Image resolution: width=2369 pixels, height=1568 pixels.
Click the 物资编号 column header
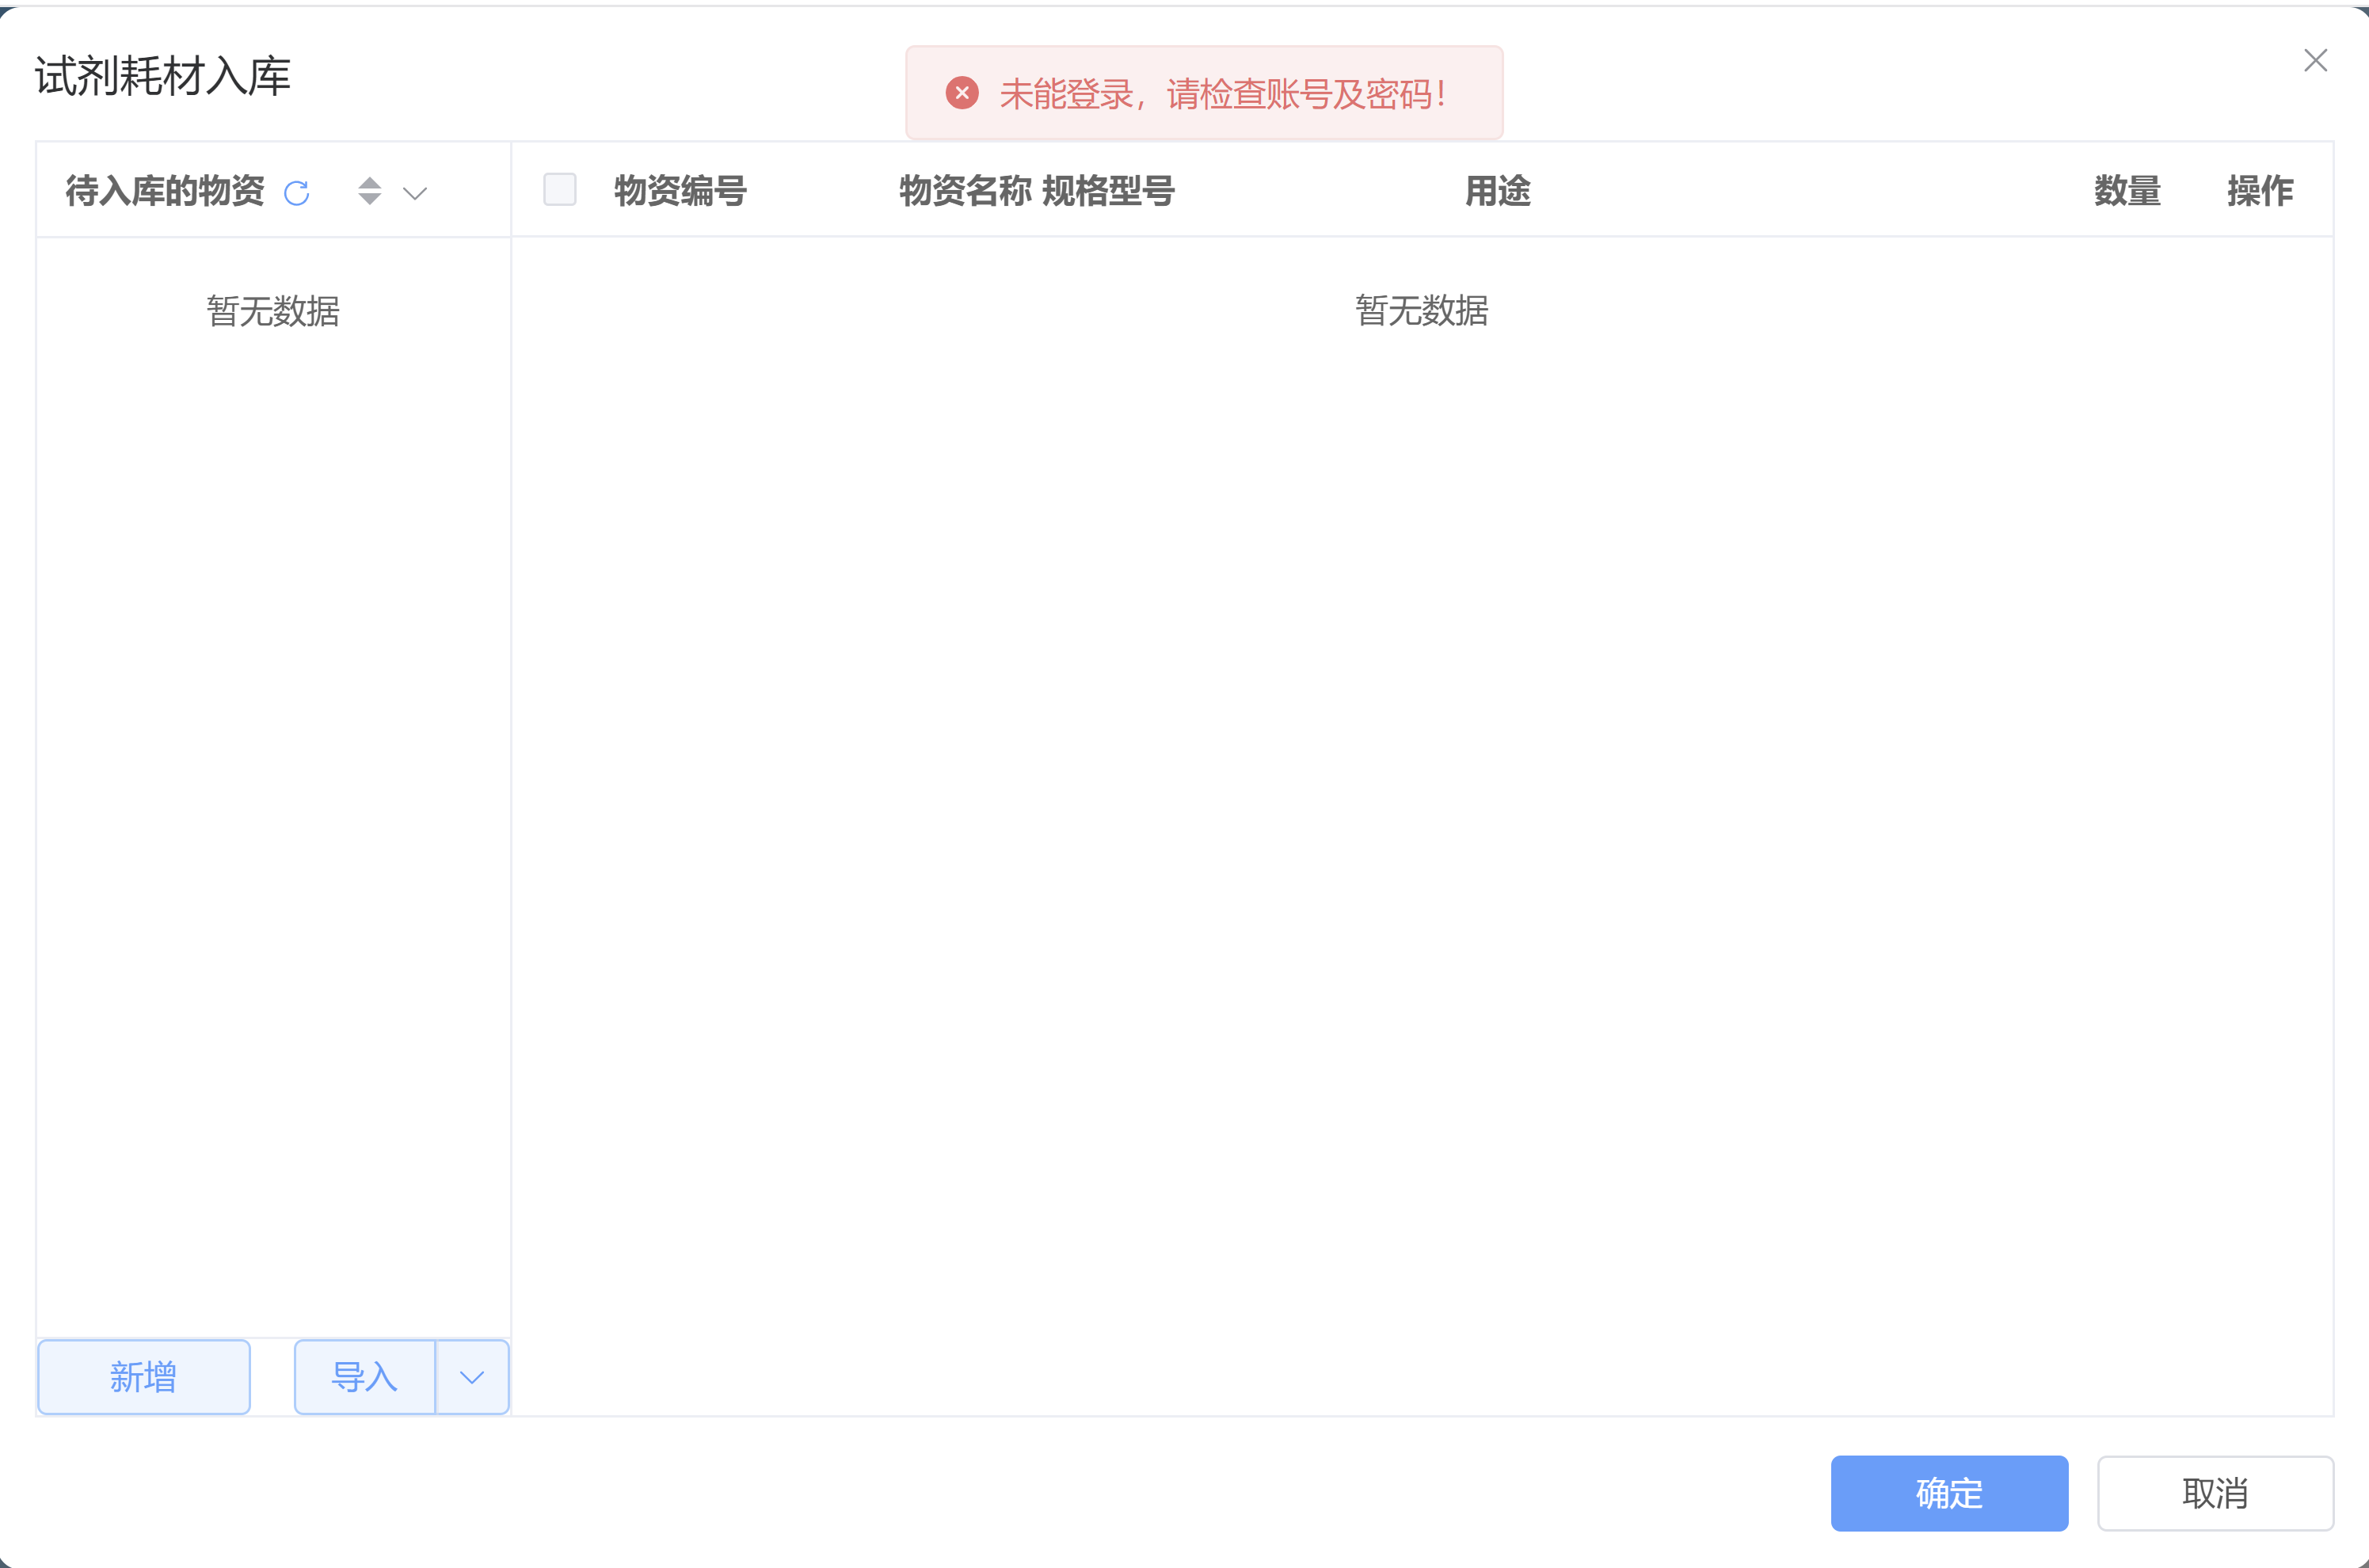click(680, 190)
